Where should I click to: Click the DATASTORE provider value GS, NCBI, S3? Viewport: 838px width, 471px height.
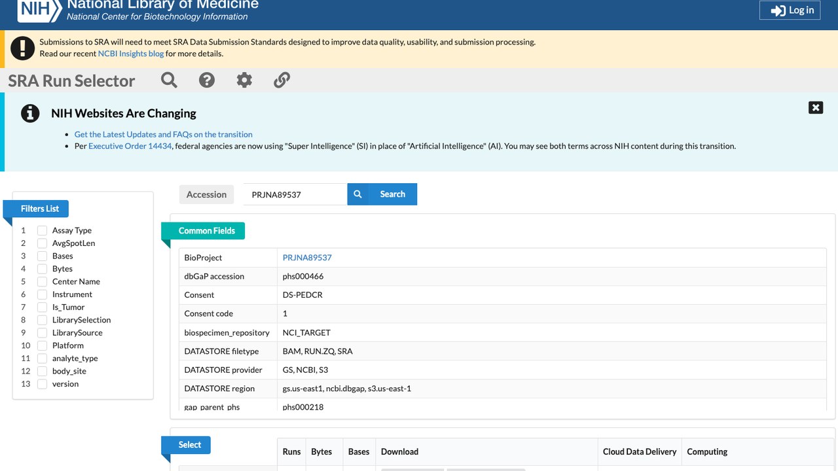(306, 370)
